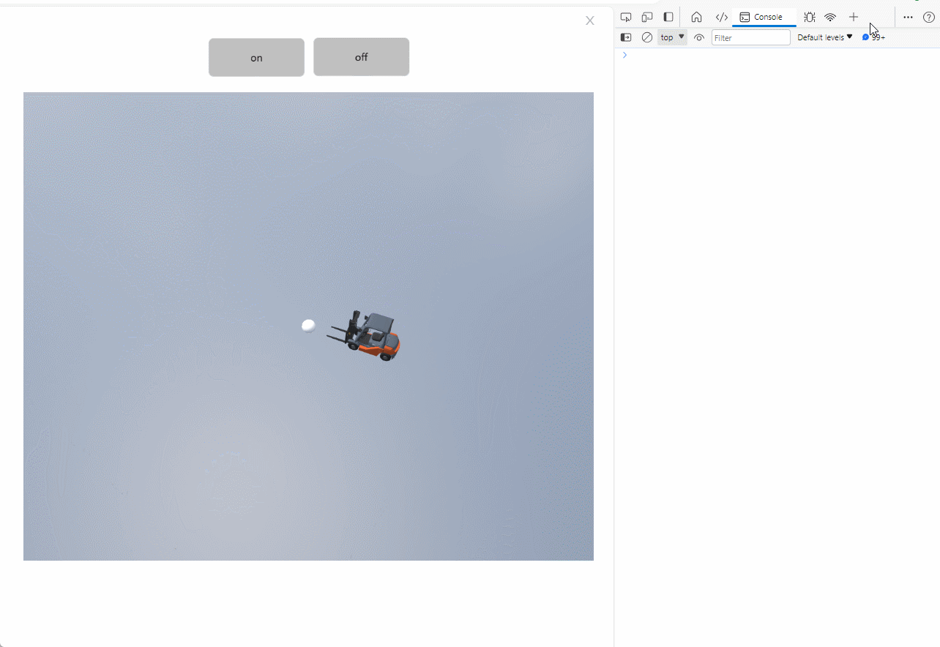Open the DevTools Welcome home tab
The image size is (940, 647).
click(x=696, y=17)
